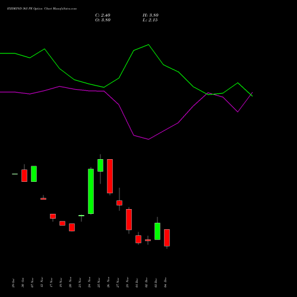
Task: Select the 28 Nov date label
Action: pos(127,283)
